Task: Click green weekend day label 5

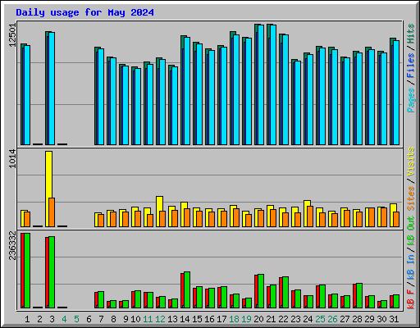Action: pos(76,319)
